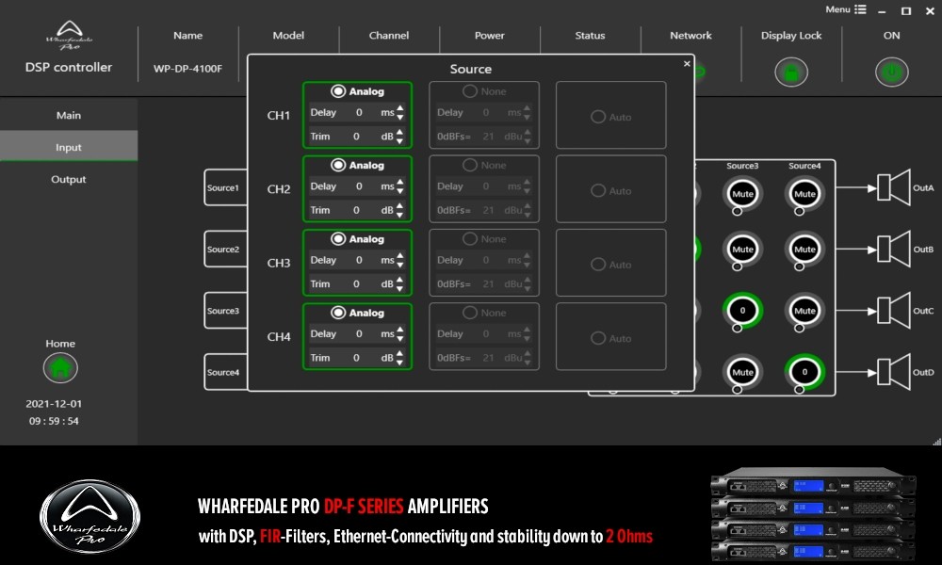Image resolution: width=942 pixels, height=565 pixels.
Task: Select Analog radio button for CH2
Action: pos(338,165)
